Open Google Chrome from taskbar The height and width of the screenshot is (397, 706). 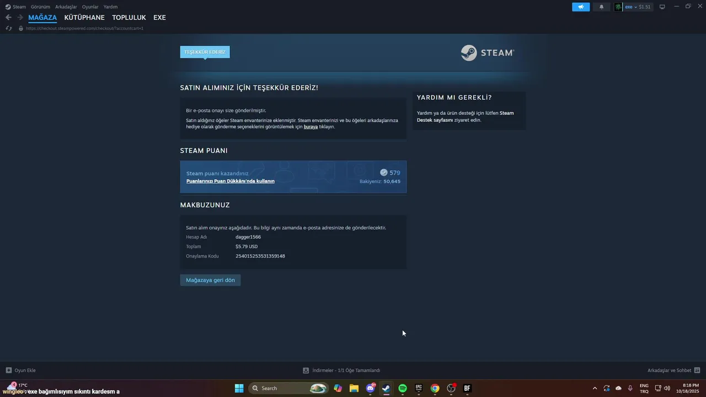coord(435,388)
